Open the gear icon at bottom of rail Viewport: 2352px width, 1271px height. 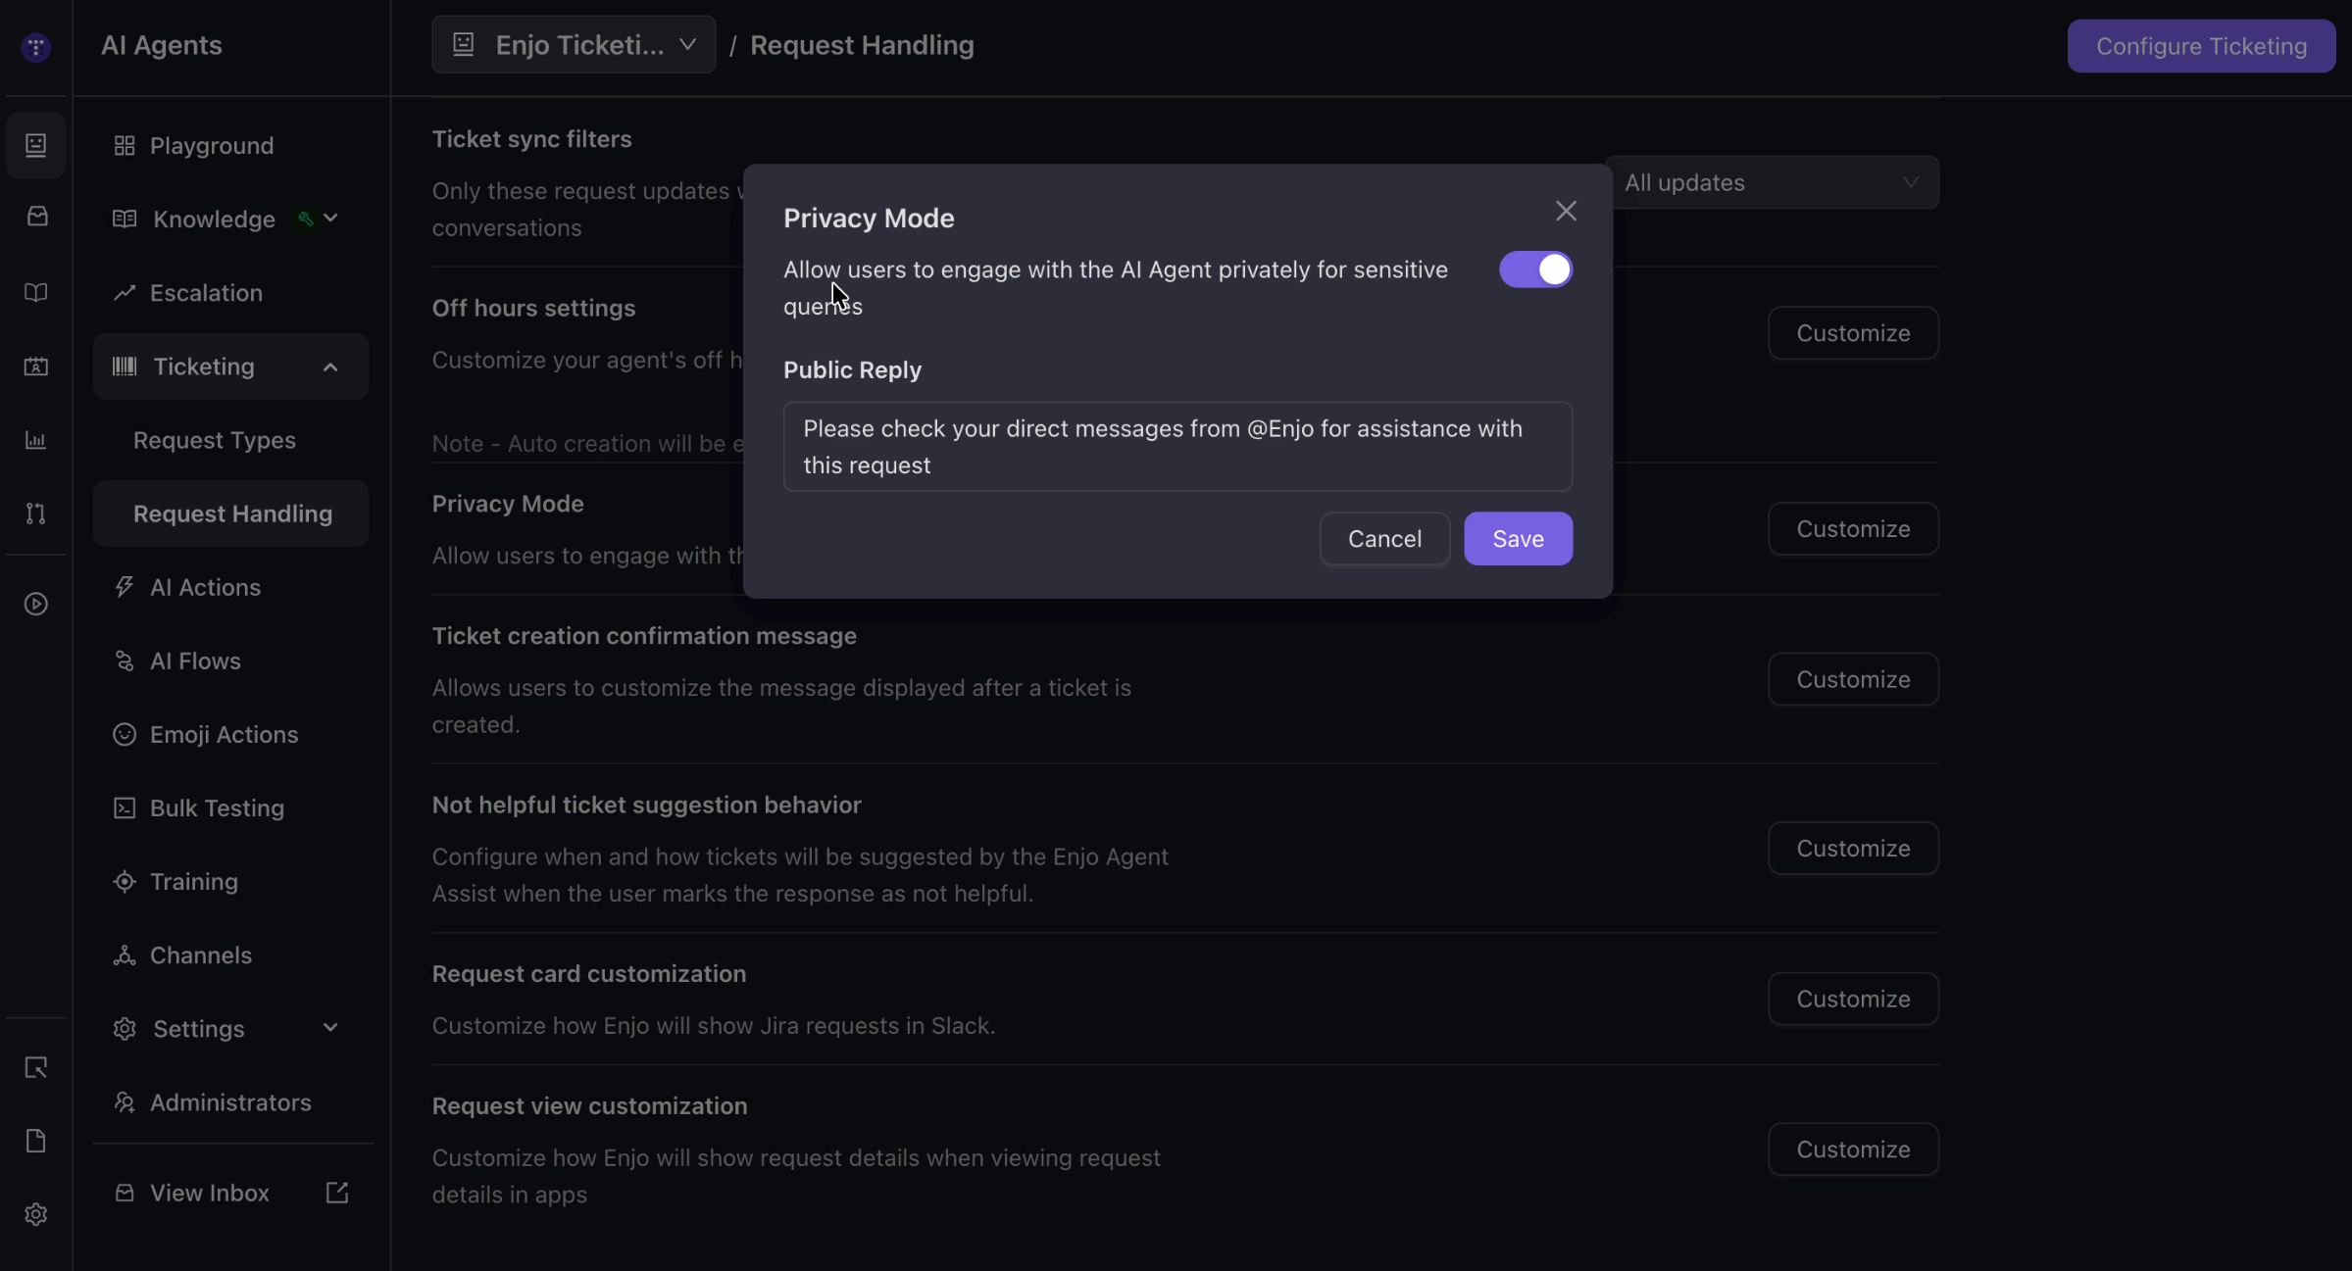point(36,1214)
